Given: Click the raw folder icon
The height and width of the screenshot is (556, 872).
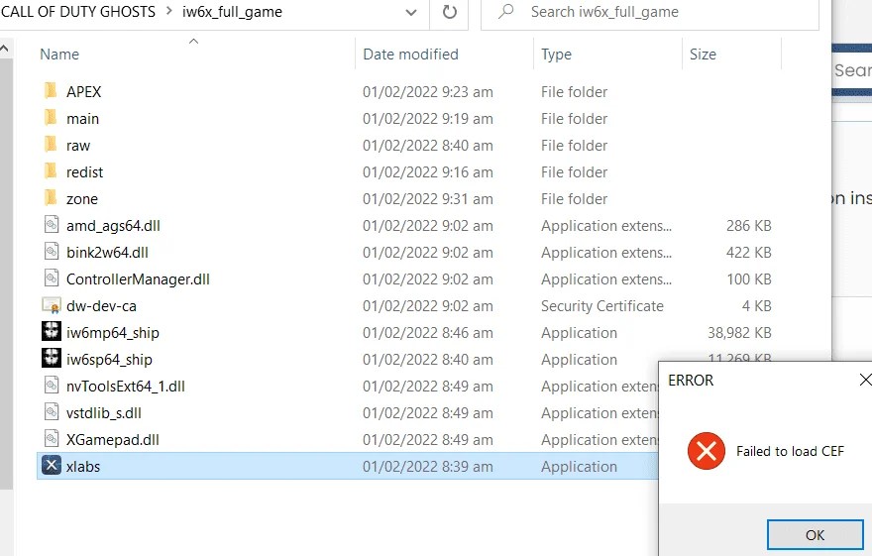Looking at the screenshot, I should pos(51,144).
